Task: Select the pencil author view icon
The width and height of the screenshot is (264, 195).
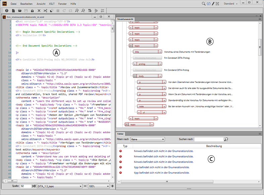Action: 213,4
